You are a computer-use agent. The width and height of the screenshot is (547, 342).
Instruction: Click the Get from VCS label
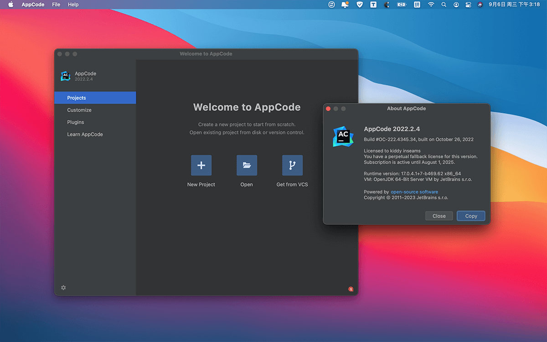pyautogui.click(x=292, y=185)
